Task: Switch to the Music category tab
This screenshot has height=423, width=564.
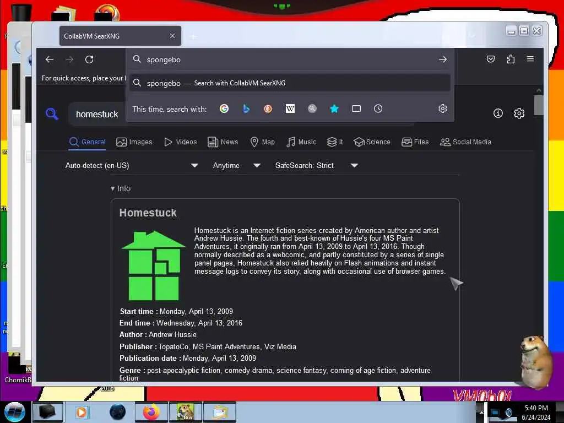Action: pos(301,142)
